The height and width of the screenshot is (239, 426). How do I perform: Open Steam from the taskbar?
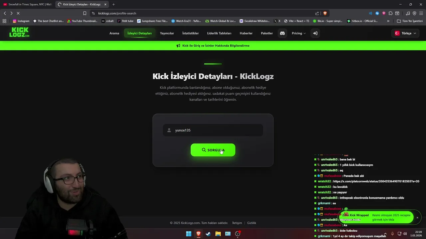coord(208,234)
